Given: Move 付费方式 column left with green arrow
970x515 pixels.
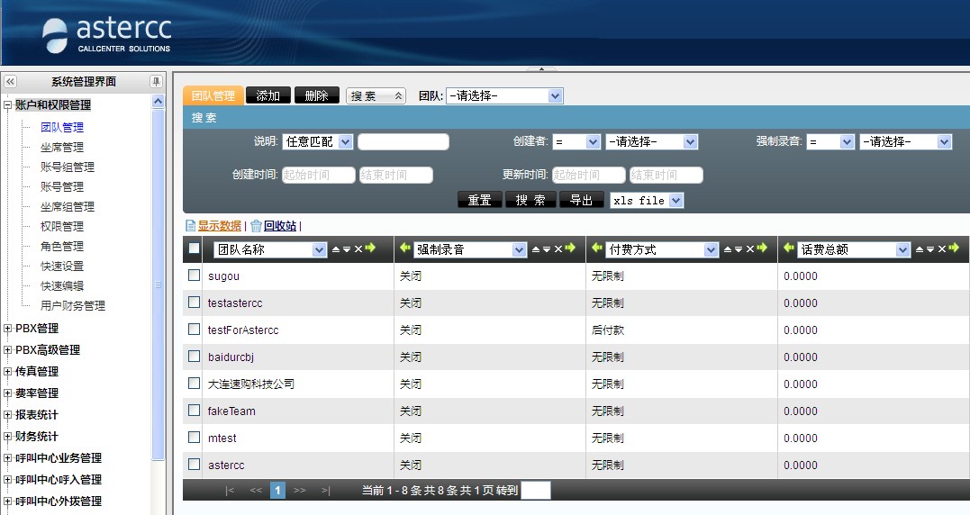Looking at the screenshot, I should tap(596, 248).
